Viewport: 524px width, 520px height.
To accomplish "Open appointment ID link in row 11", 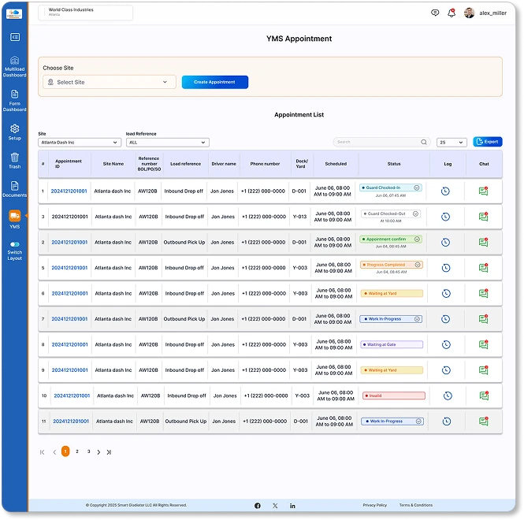I will pyautogui.click(x=71, y=422).
